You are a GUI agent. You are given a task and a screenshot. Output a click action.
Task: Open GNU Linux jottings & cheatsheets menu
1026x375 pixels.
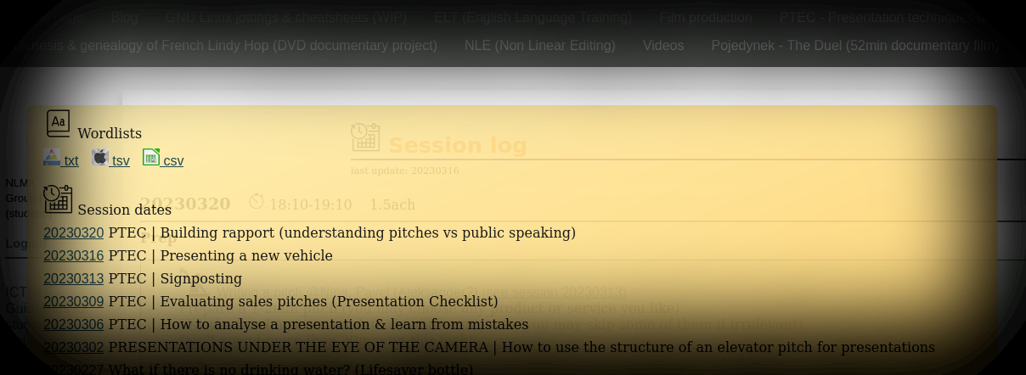285,18
